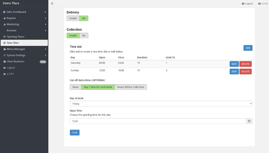This screenshot has height=153, width=269.
Task: Expand the Sales Dashboard chevron
Action: point(45,12)
